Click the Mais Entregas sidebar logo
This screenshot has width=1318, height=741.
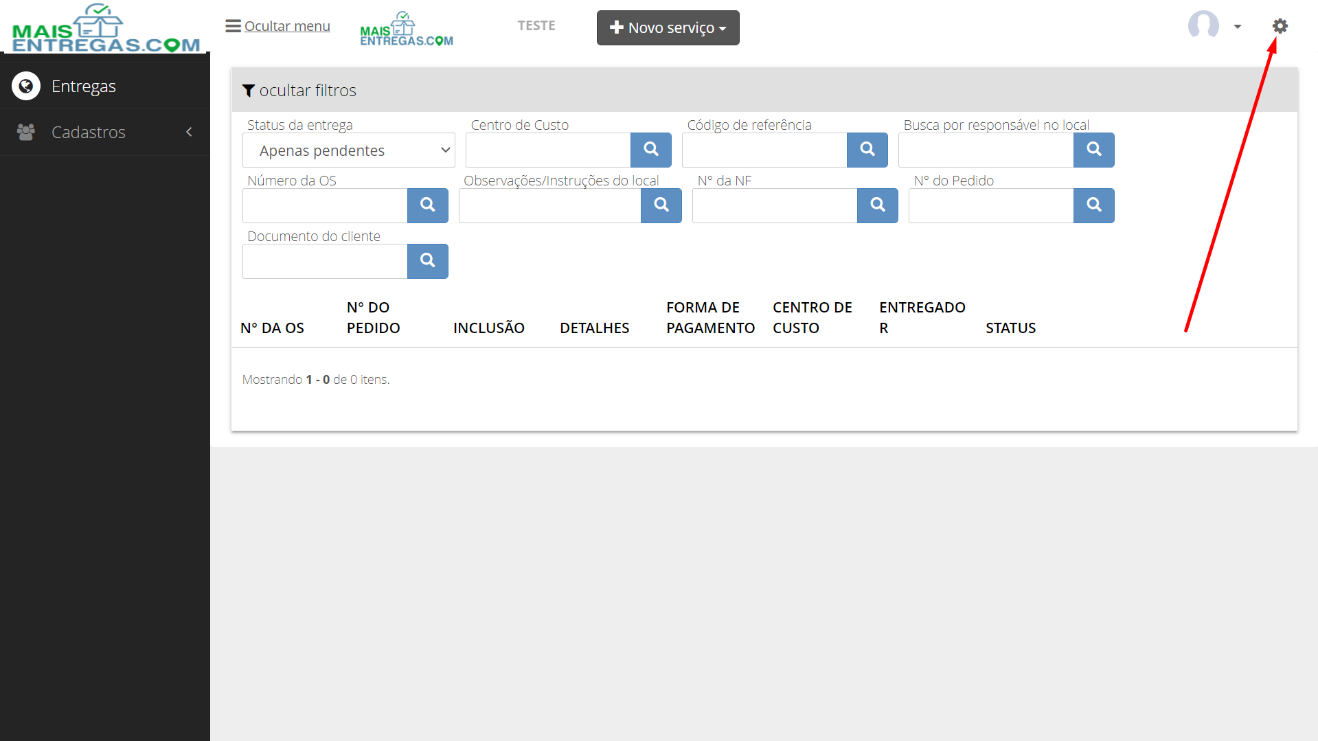pos(106,28)
